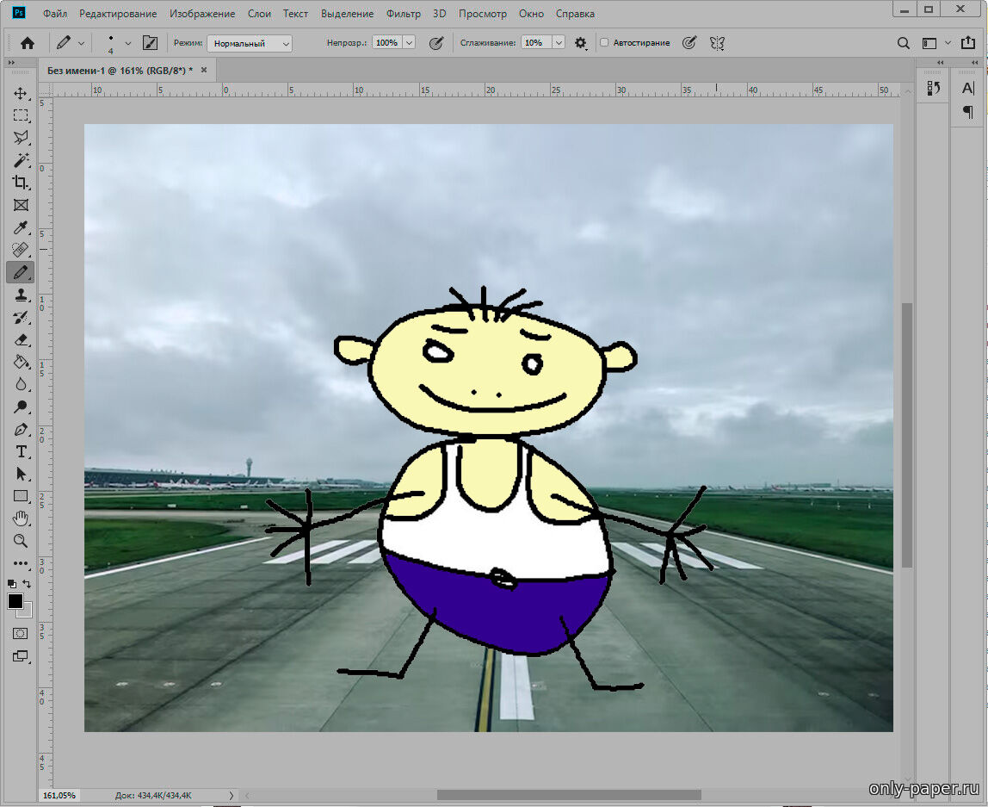Click the black foreground color swatch
The height and width of the screenshot is (807, 988).
pyautogui.click(x=15, y=601)
